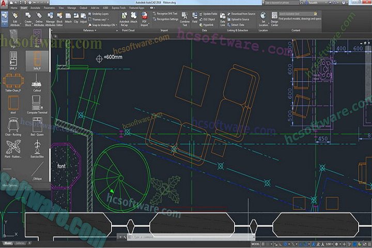
Task: Select the Plant - Rubber block thumbnail
Action: [x=13, y=149]
